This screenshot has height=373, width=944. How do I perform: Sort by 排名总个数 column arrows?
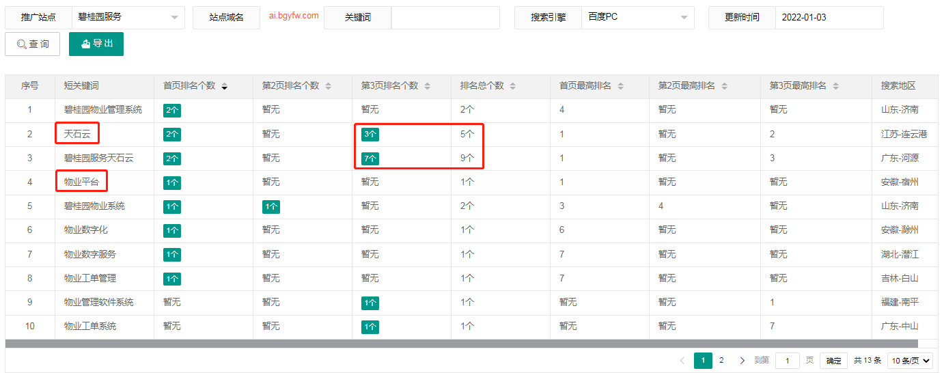[513, 86]
